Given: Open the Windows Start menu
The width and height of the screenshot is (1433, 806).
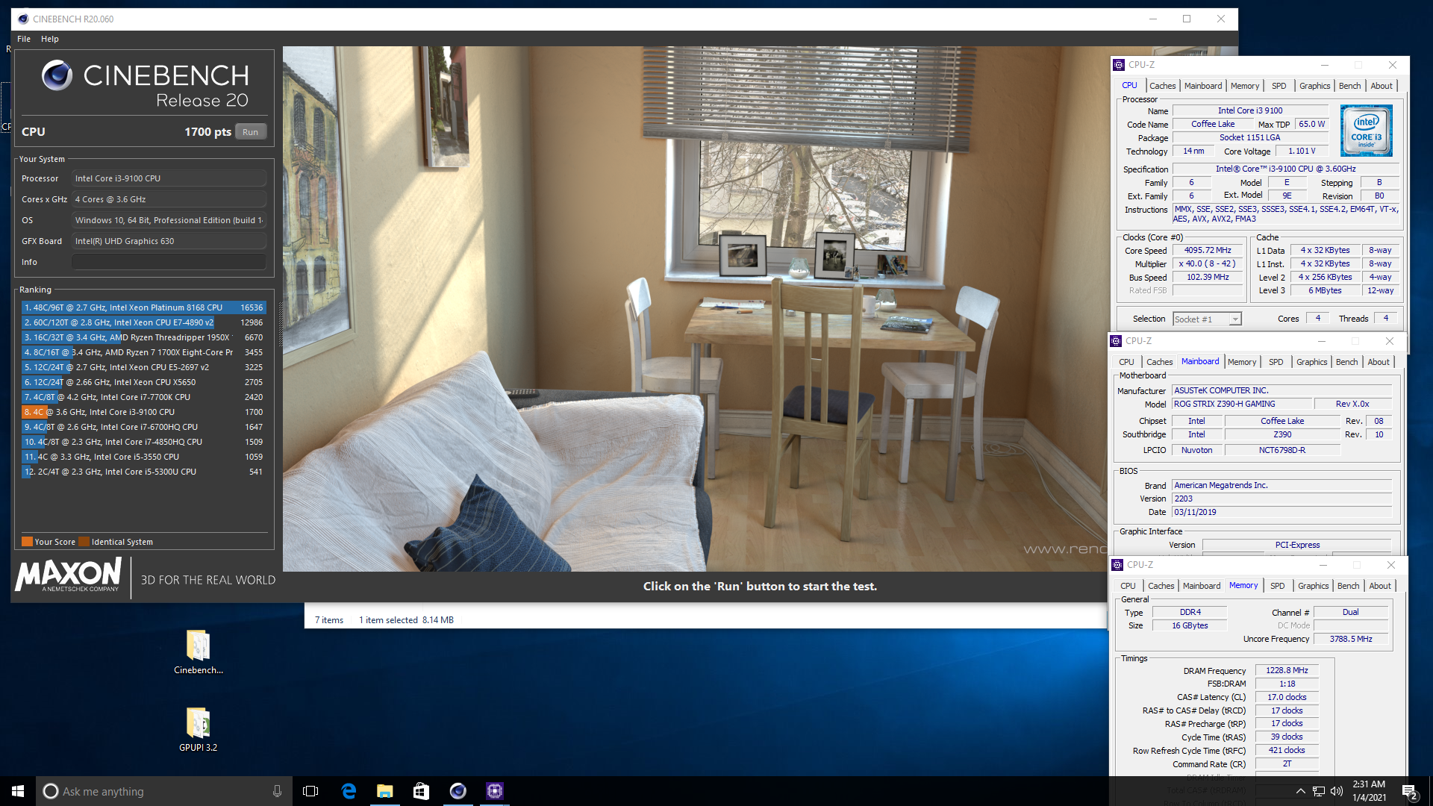Looking at the screenshot, I should [18, 791].
